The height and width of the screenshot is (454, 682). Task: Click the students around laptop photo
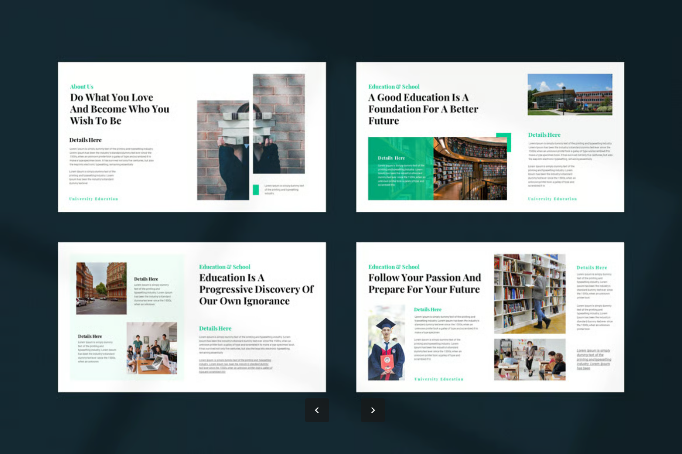(x=152, y=348)
